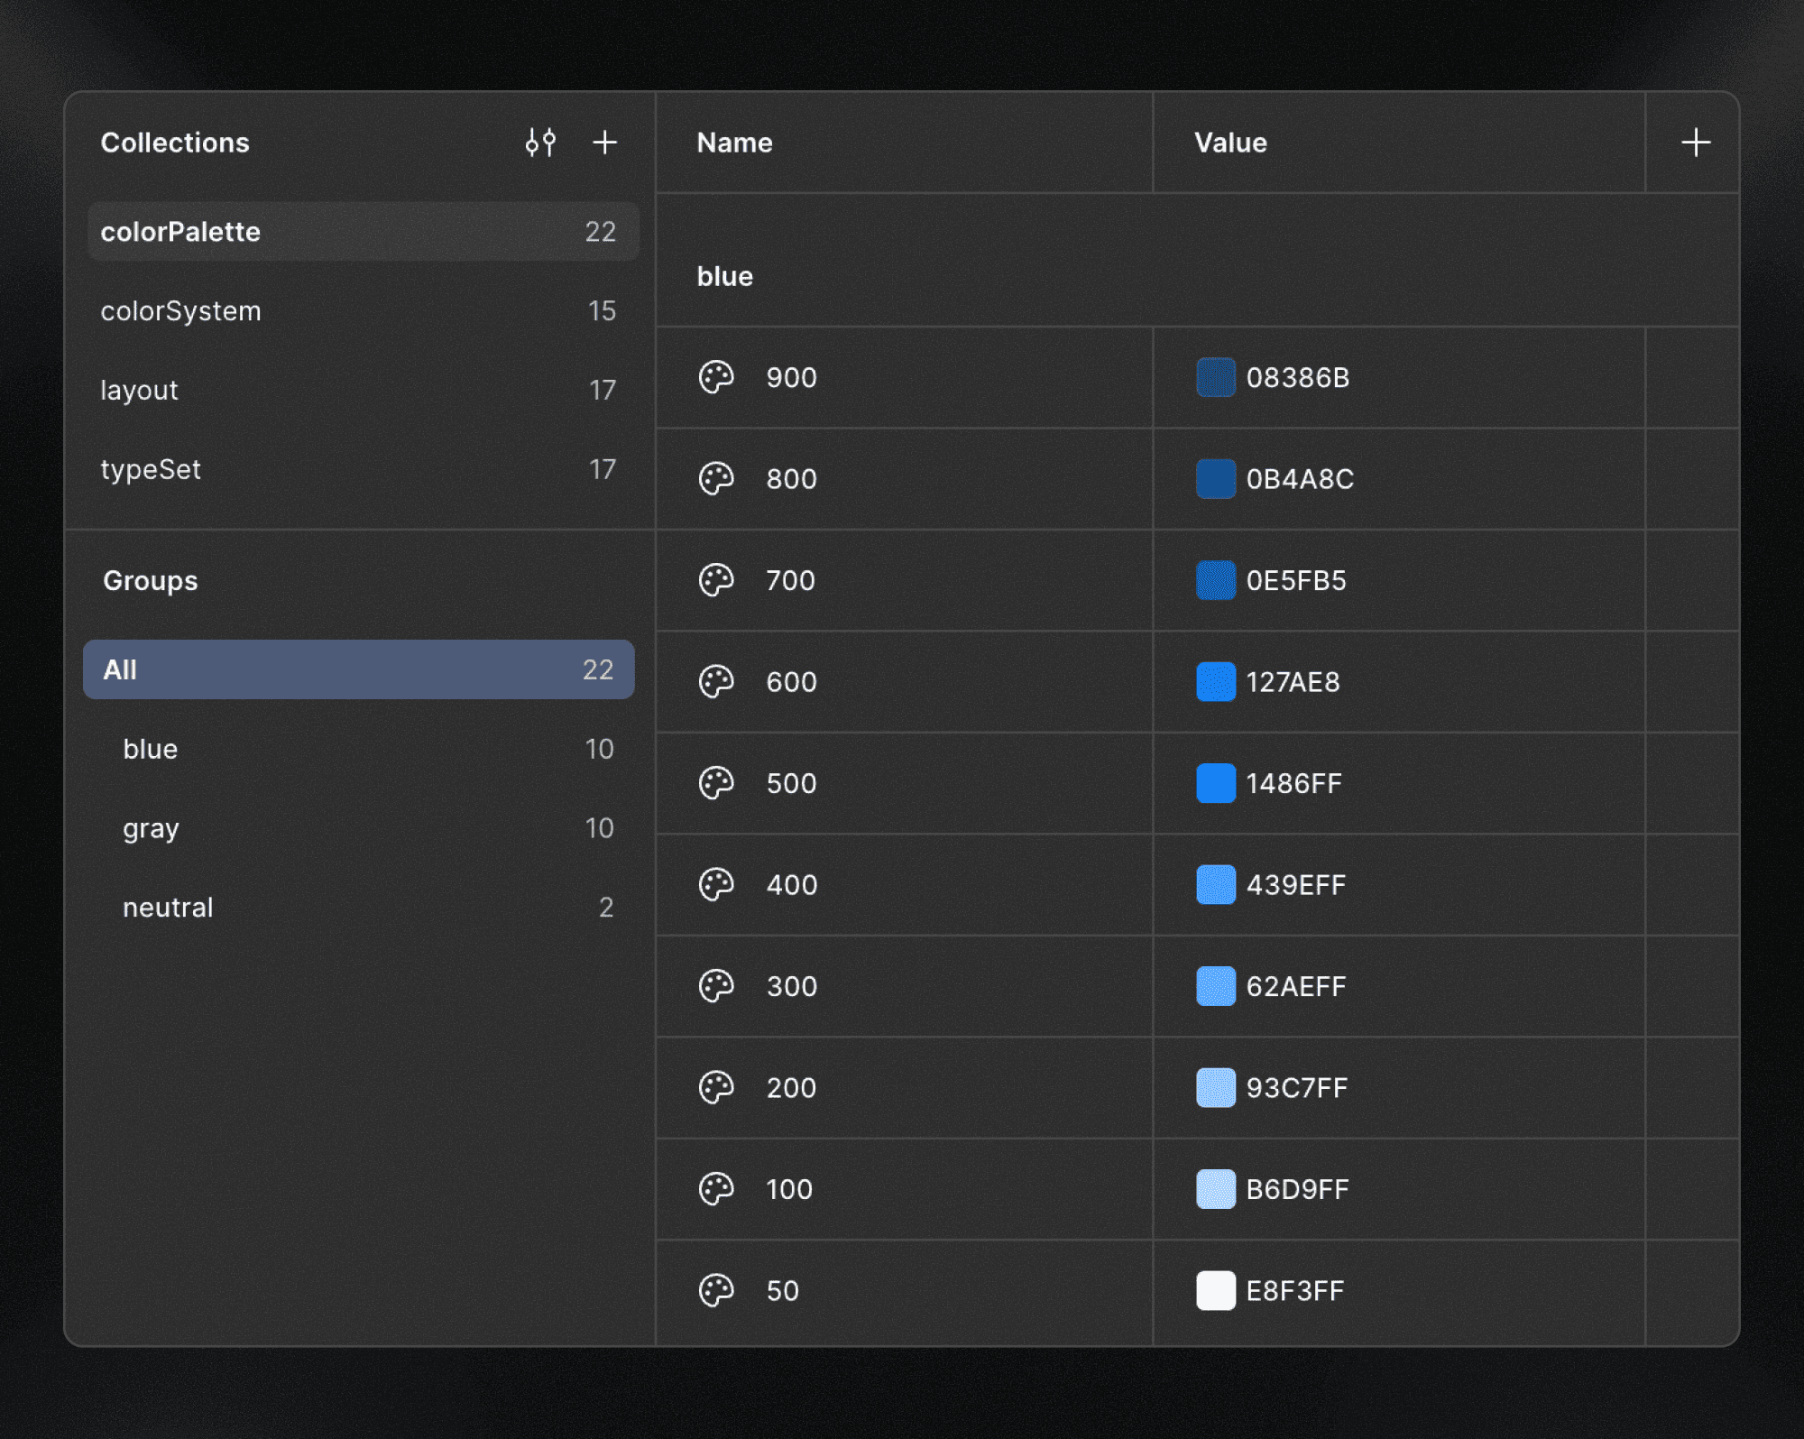Select the E8F3FF swatch for 50
The width and height of the screenshot is (1804, 1439).
(1216, 1290)
